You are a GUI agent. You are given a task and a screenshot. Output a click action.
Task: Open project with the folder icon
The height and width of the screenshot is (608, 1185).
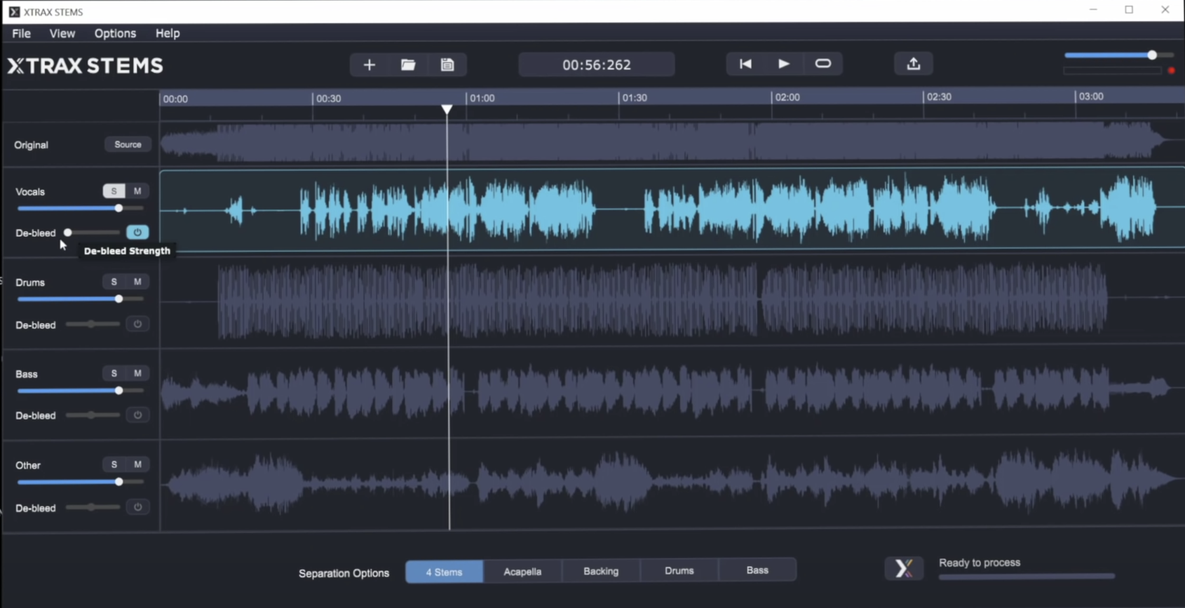(408, 65)
